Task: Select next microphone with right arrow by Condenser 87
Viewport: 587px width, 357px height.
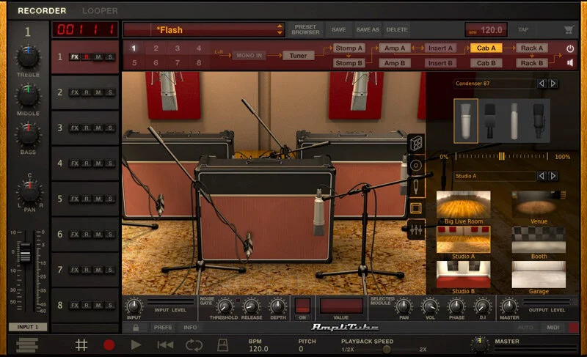Action: (x=553, y=84)
